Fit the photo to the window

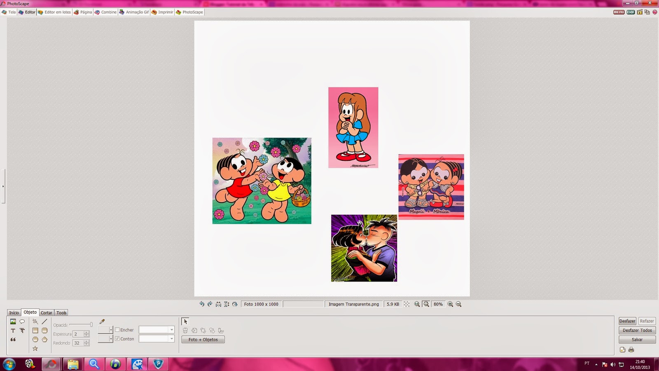pos(426,304)
